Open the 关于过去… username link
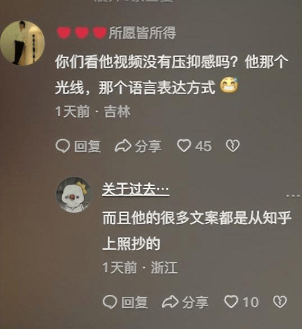This screenshot has height=329, width=302. click(x=136, y=189)
